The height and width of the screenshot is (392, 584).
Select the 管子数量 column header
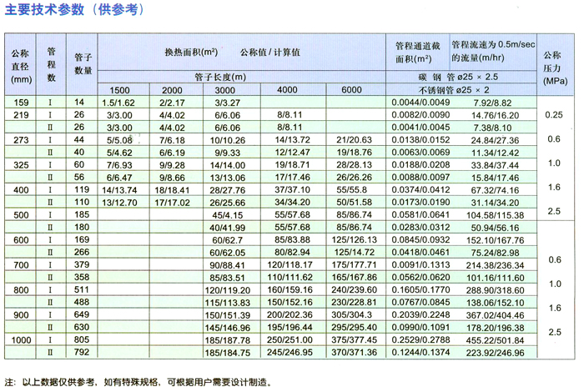[83, 64]
